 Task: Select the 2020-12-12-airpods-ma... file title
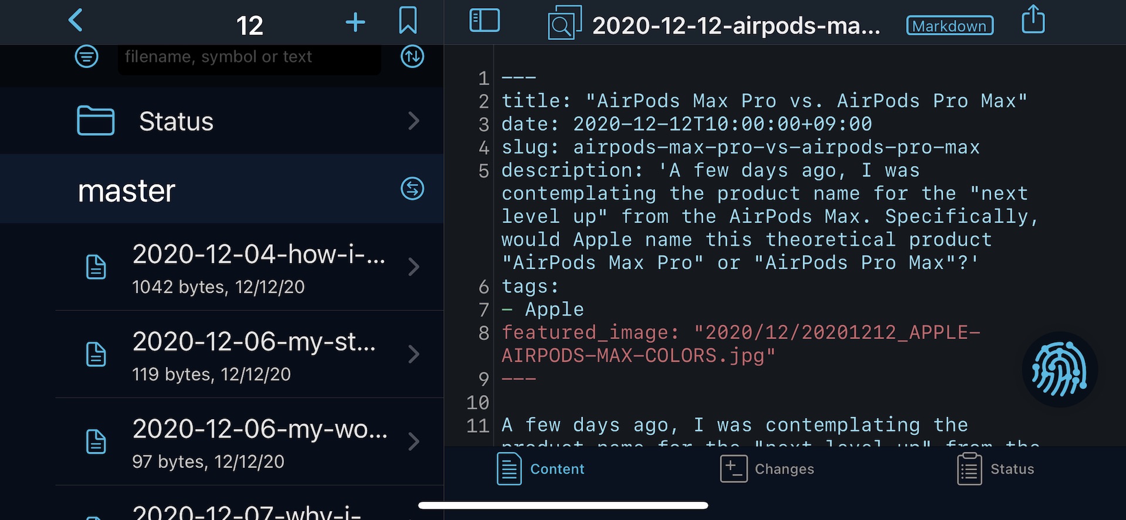coord(736,26)
